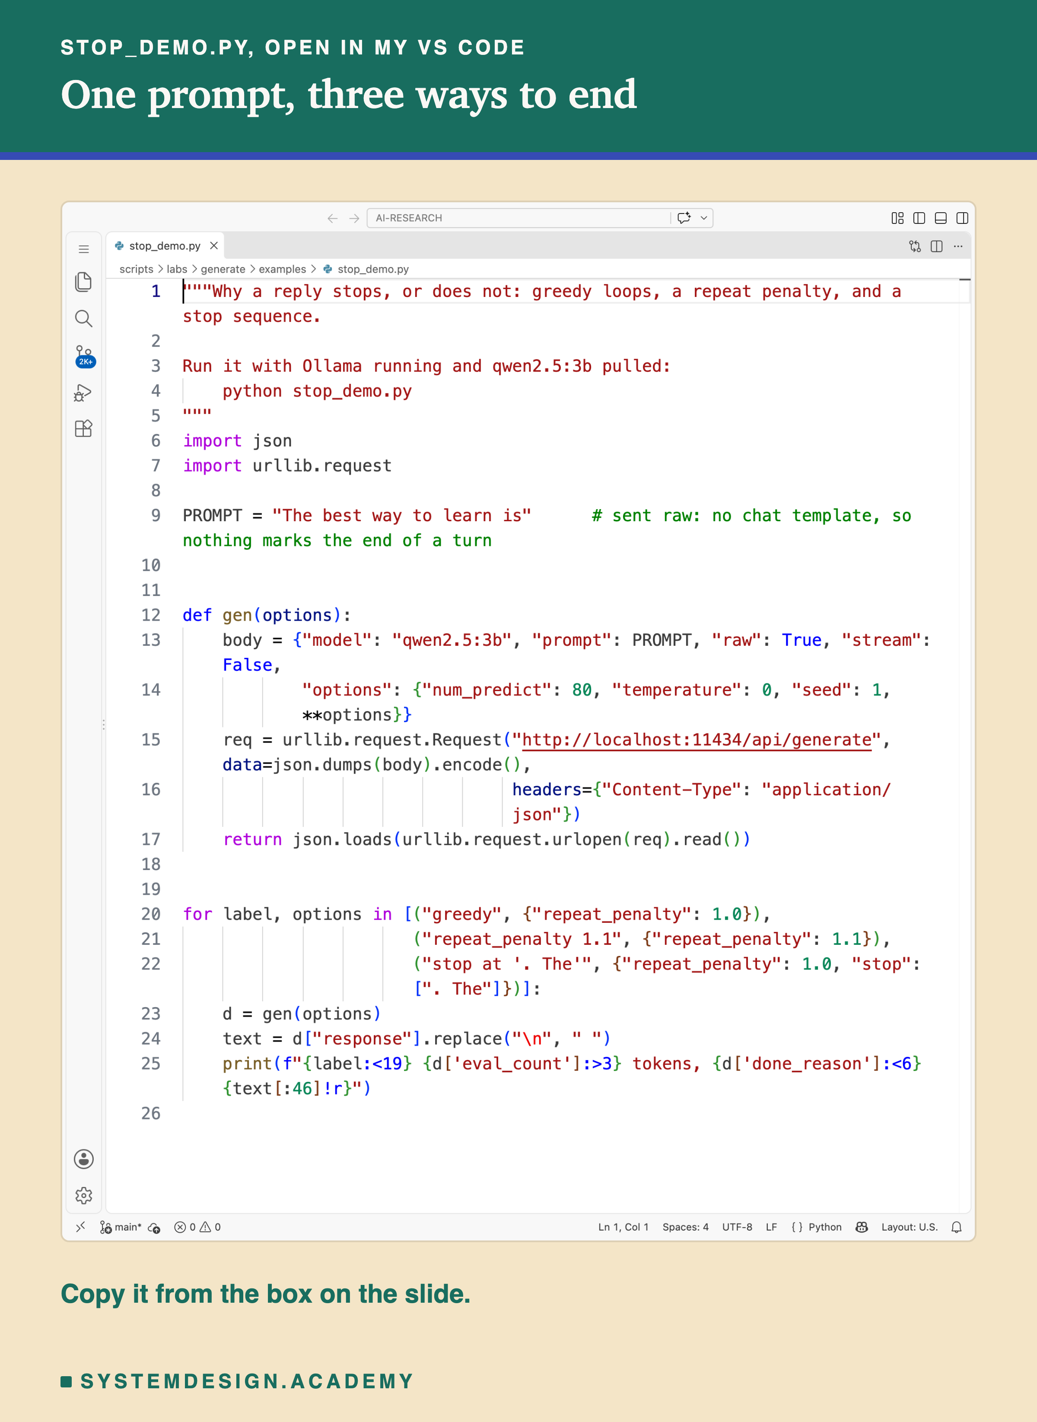This screenshot has height=1422, width=1037.
Task: Click the scripts breadcrumb
Action: [x=136, y=269]
